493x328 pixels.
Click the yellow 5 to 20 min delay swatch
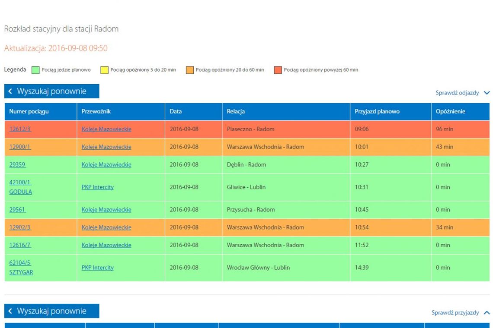click(x=104, y=70)
